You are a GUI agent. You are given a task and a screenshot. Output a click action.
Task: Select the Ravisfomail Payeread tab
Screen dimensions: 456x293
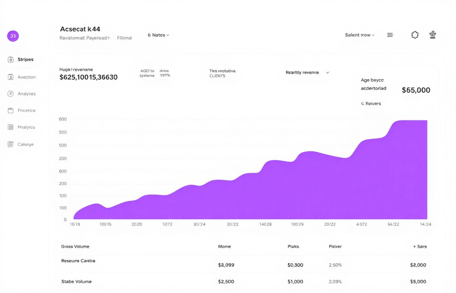click(85, 38)
